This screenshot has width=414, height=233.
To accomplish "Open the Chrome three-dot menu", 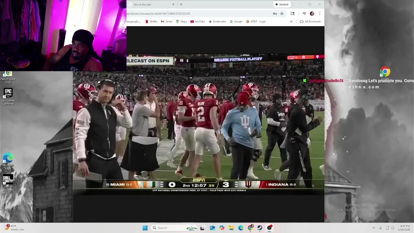I will point(320,14).
